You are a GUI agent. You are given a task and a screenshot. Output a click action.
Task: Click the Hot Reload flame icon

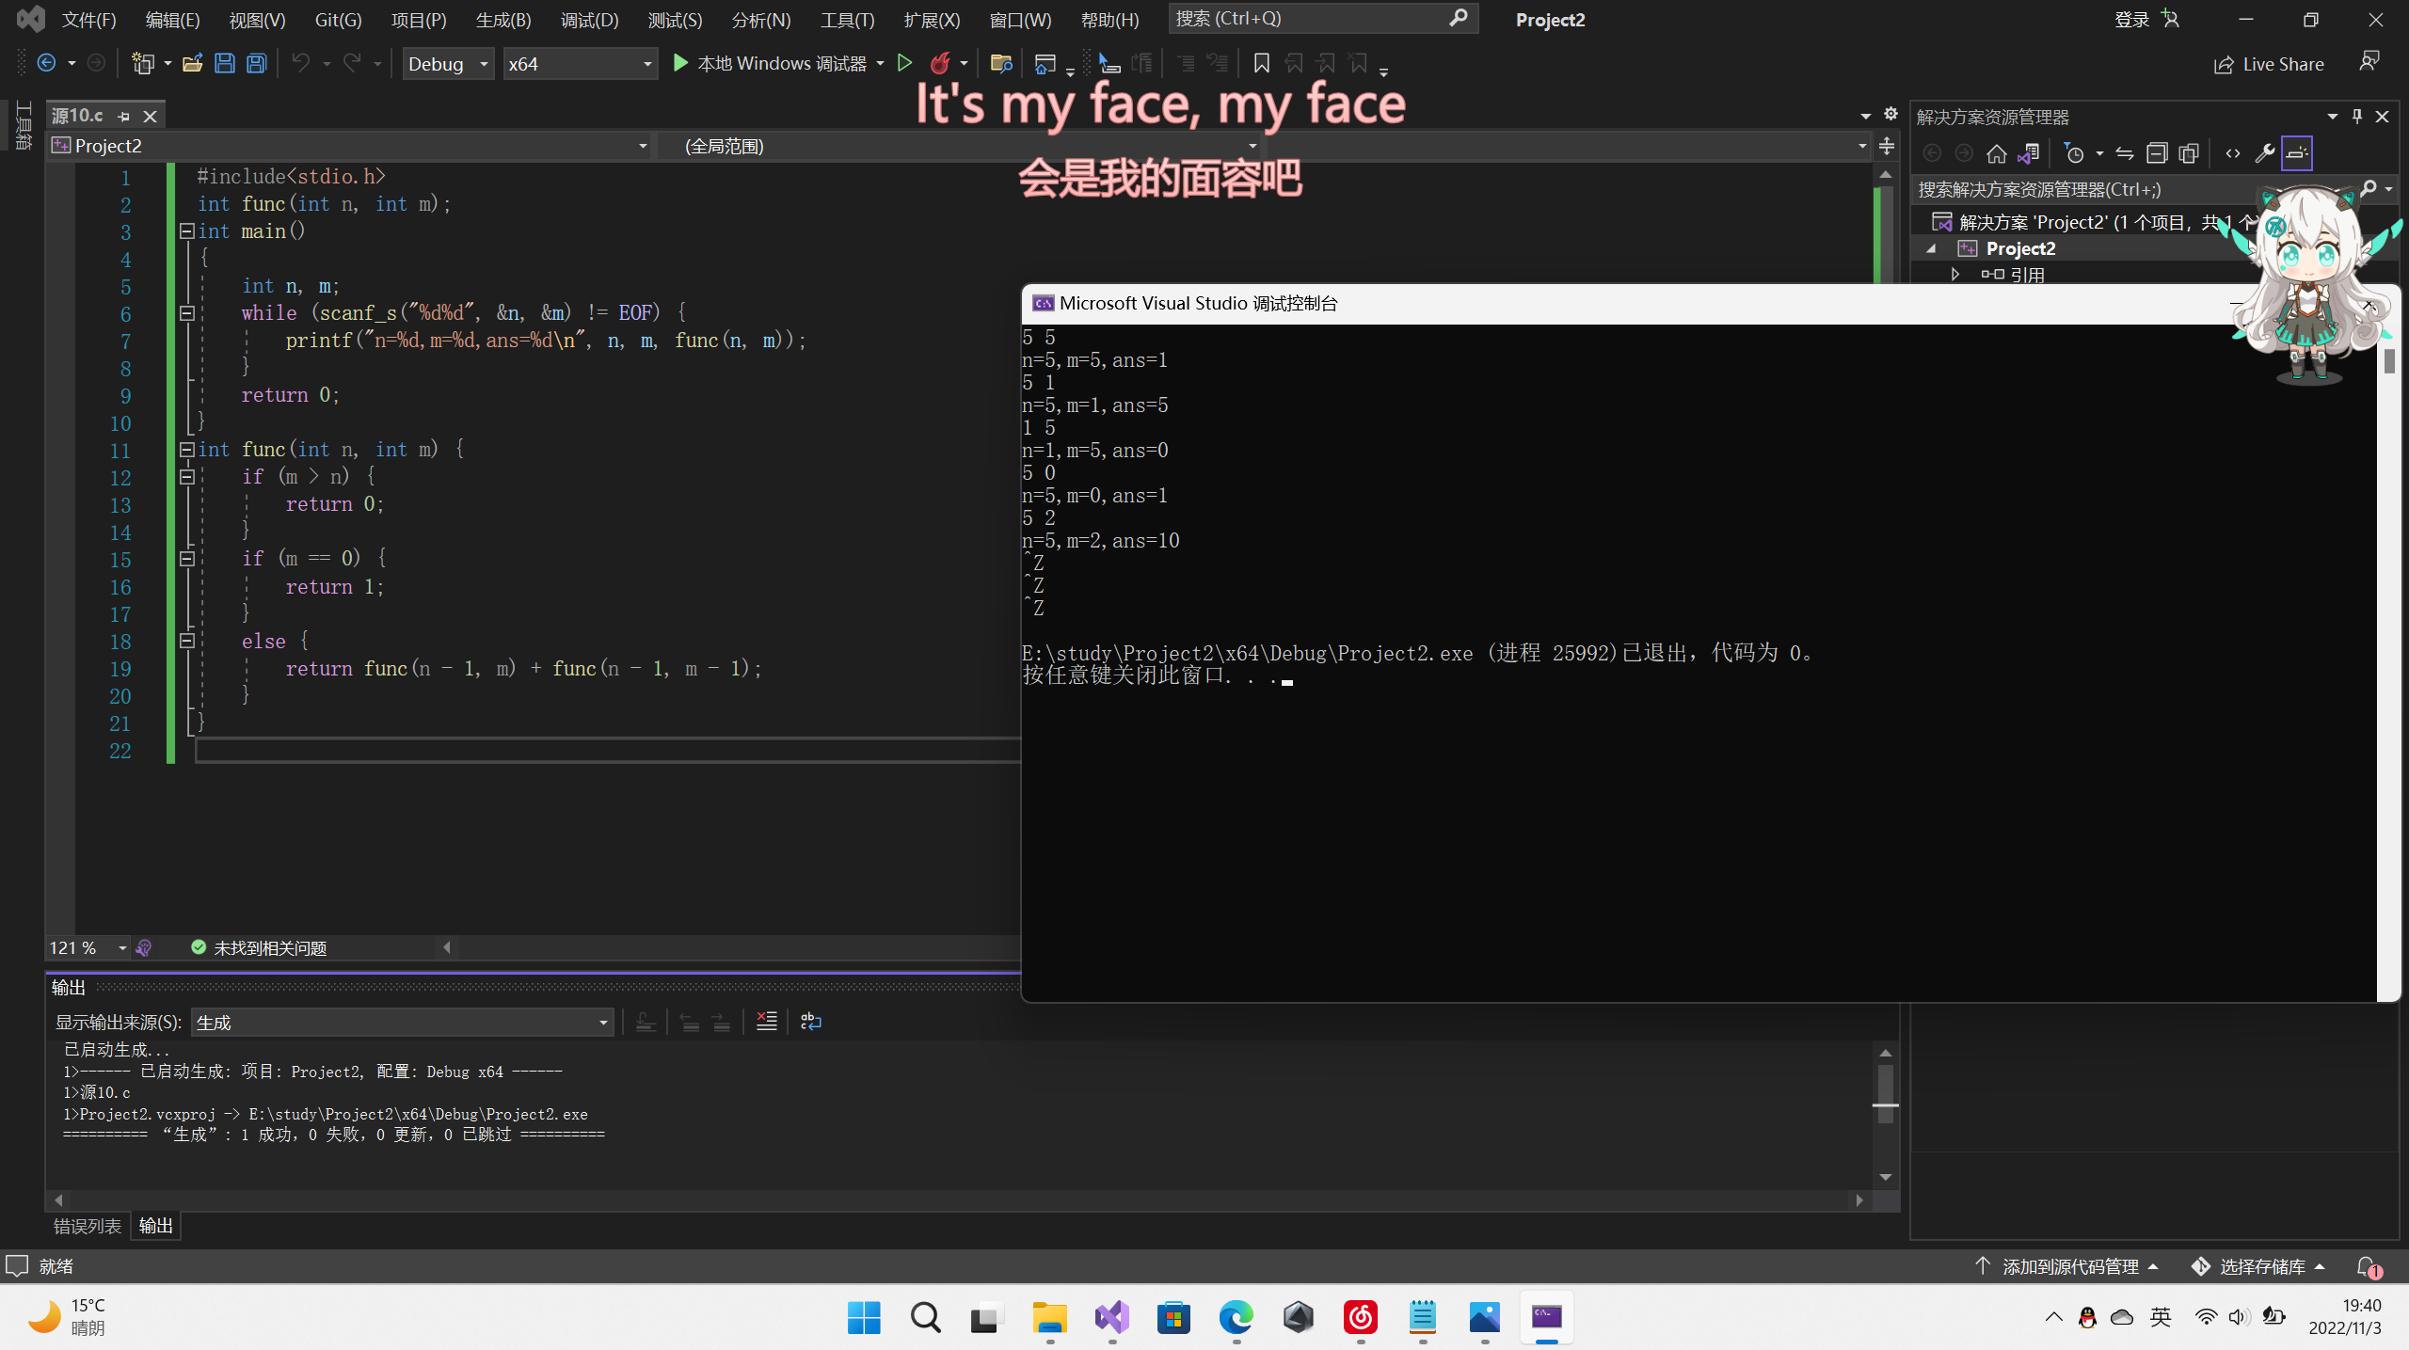click(939, 64)
